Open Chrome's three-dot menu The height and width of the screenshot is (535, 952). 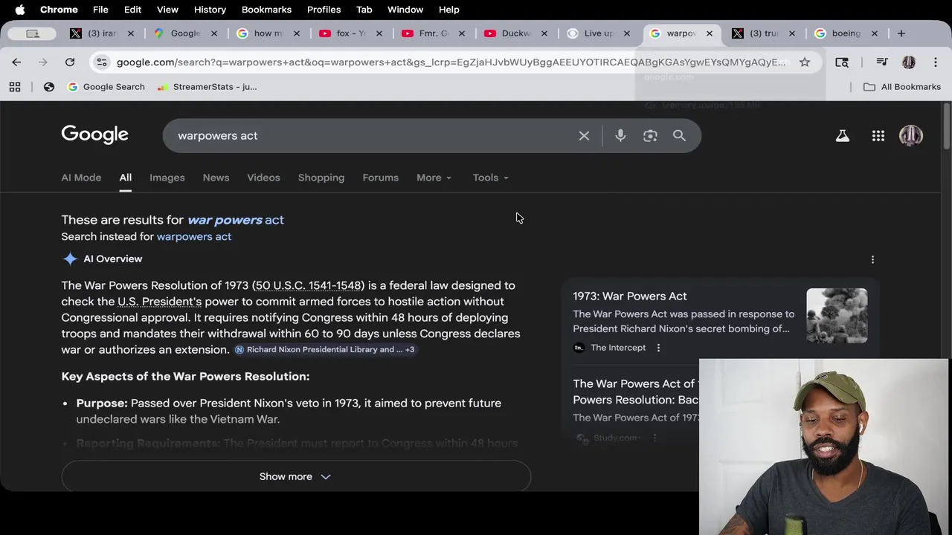click(x=936, y=62)
